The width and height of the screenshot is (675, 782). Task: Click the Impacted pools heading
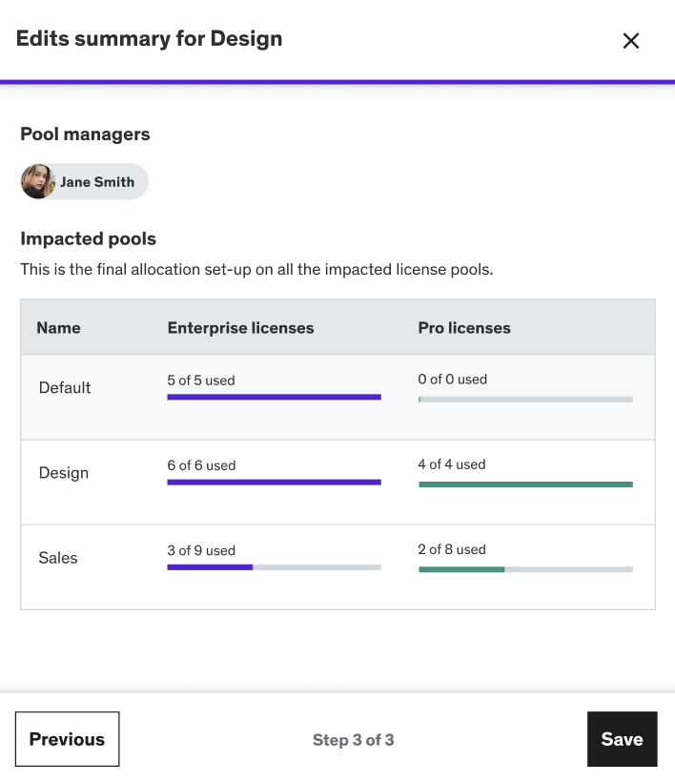click(88, 238)
